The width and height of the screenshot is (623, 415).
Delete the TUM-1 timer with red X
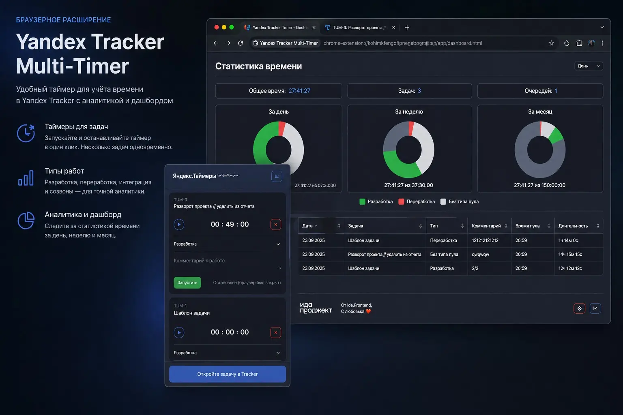pos(275,332)
